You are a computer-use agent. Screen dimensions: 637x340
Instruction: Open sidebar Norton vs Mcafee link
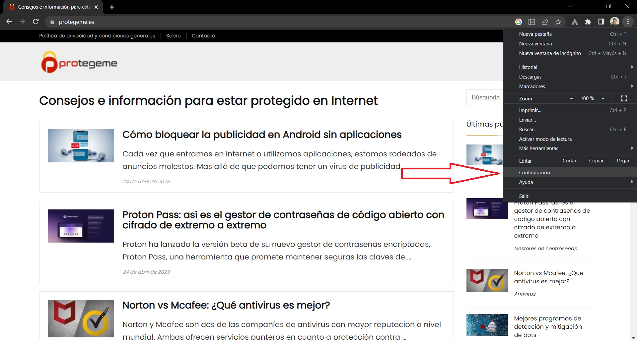coord(548,277)
